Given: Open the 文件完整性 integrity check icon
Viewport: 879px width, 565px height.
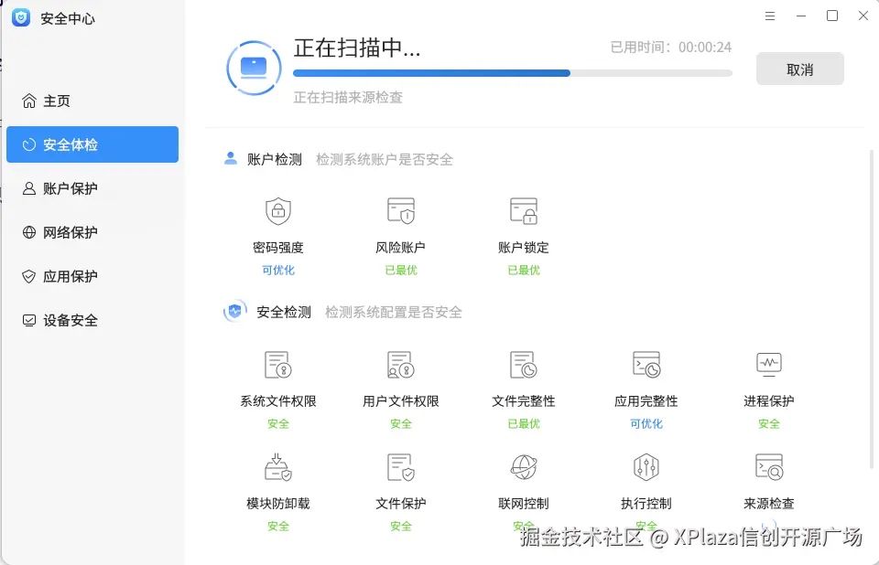Looking at the screenshot, I should [x=524, y=364].
